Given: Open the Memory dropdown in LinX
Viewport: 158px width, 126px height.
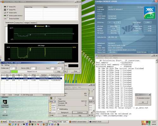Looking at the screenshot, I should [x=36, y=68].
